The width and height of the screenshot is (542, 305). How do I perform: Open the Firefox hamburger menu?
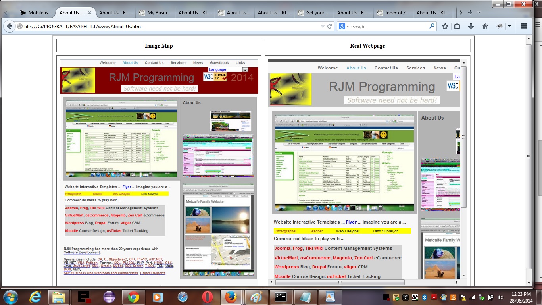click(523, 26)
